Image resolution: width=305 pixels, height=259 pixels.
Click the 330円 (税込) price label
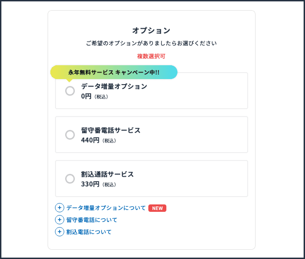(98, 184)
